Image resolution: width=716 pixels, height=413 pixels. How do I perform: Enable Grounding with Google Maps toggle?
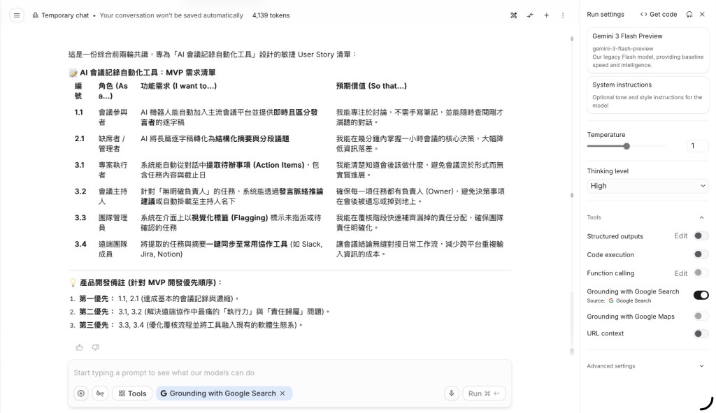pyautogui.click(x=701, y=317)
